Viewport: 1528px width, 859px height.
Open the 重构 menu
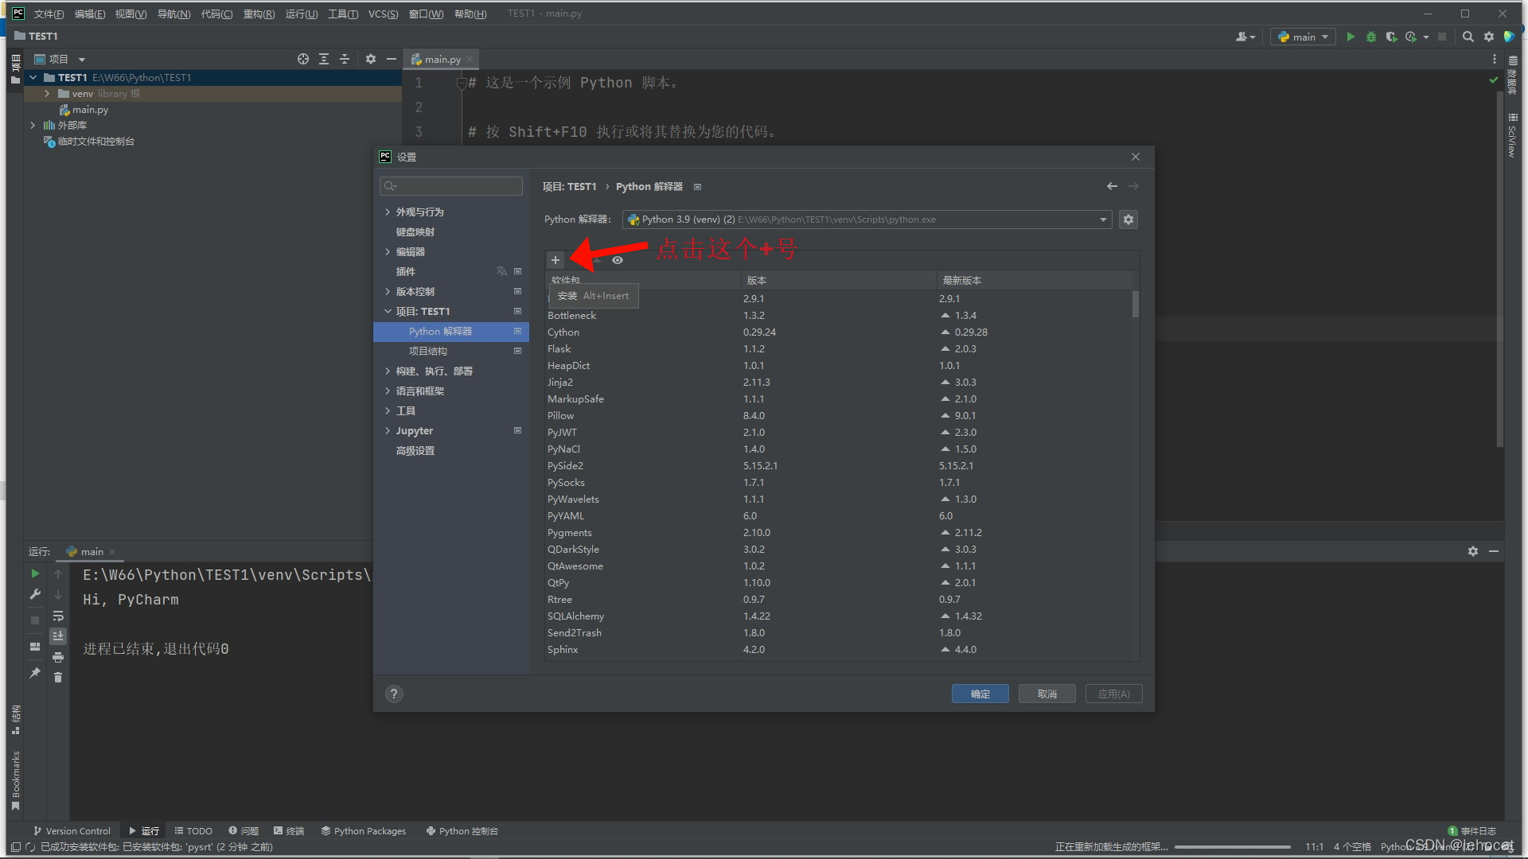(x=259, y=14)
